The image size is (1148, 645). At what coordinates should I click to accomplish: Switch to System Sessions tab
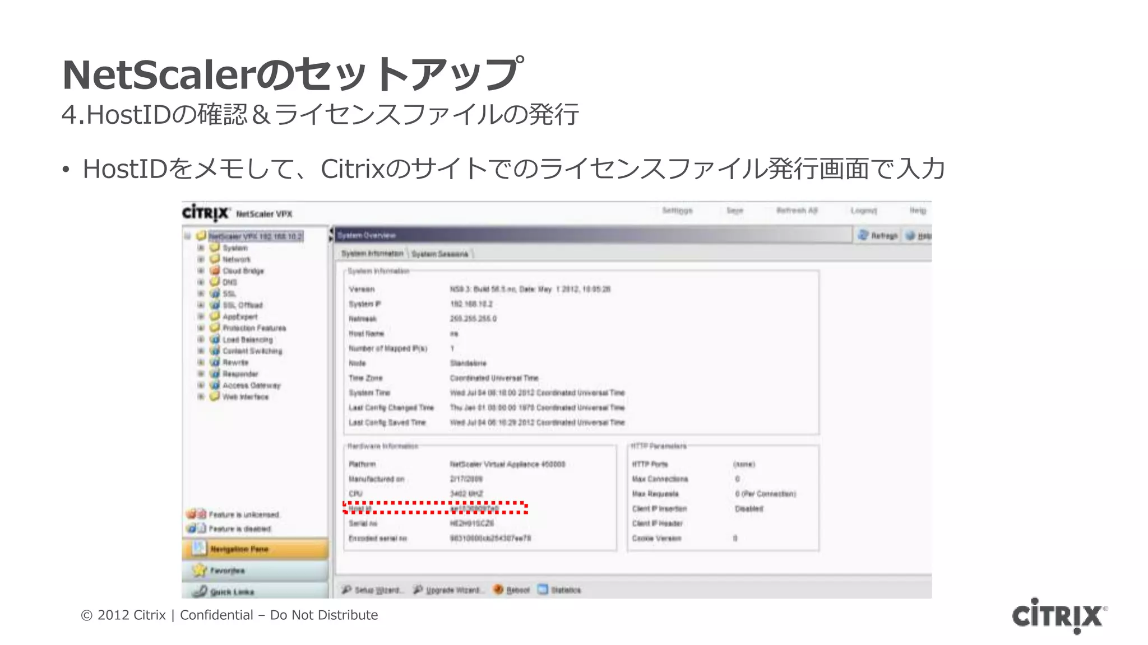439,254
